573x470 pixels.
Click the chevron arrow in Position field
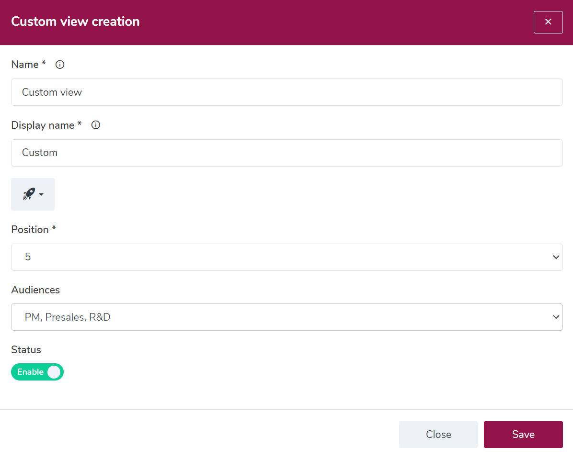coord(556,257)
